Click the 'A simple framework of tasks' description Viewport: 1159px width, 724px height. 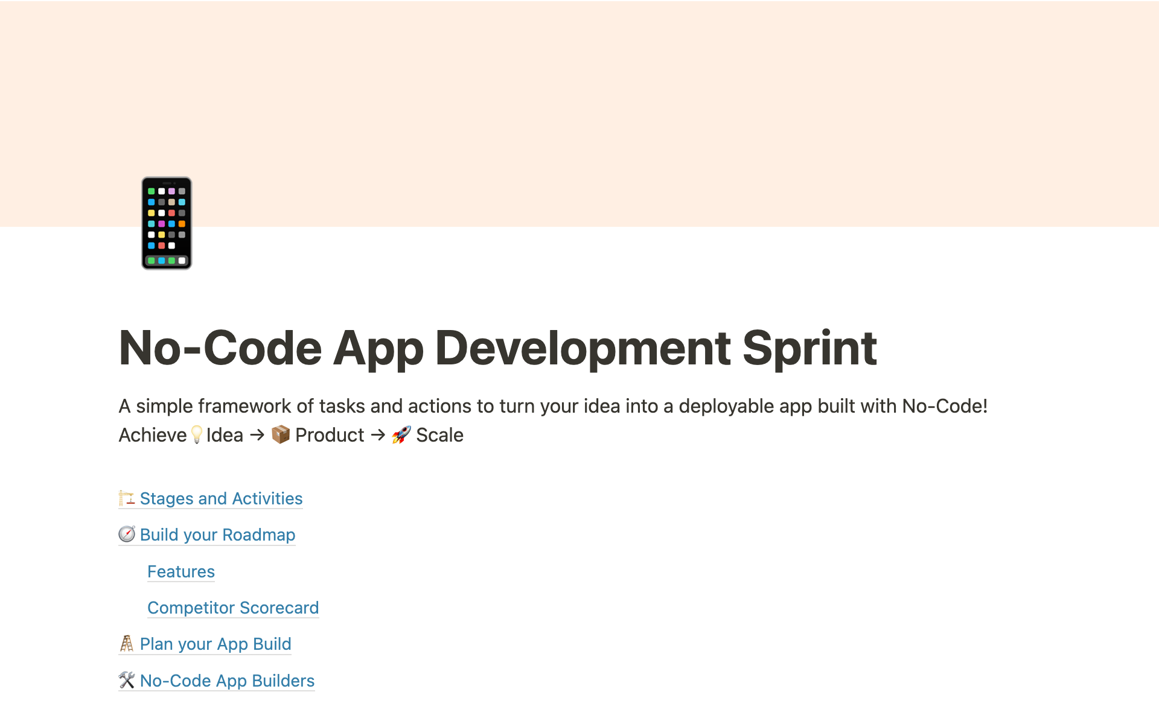pos(553,406)
